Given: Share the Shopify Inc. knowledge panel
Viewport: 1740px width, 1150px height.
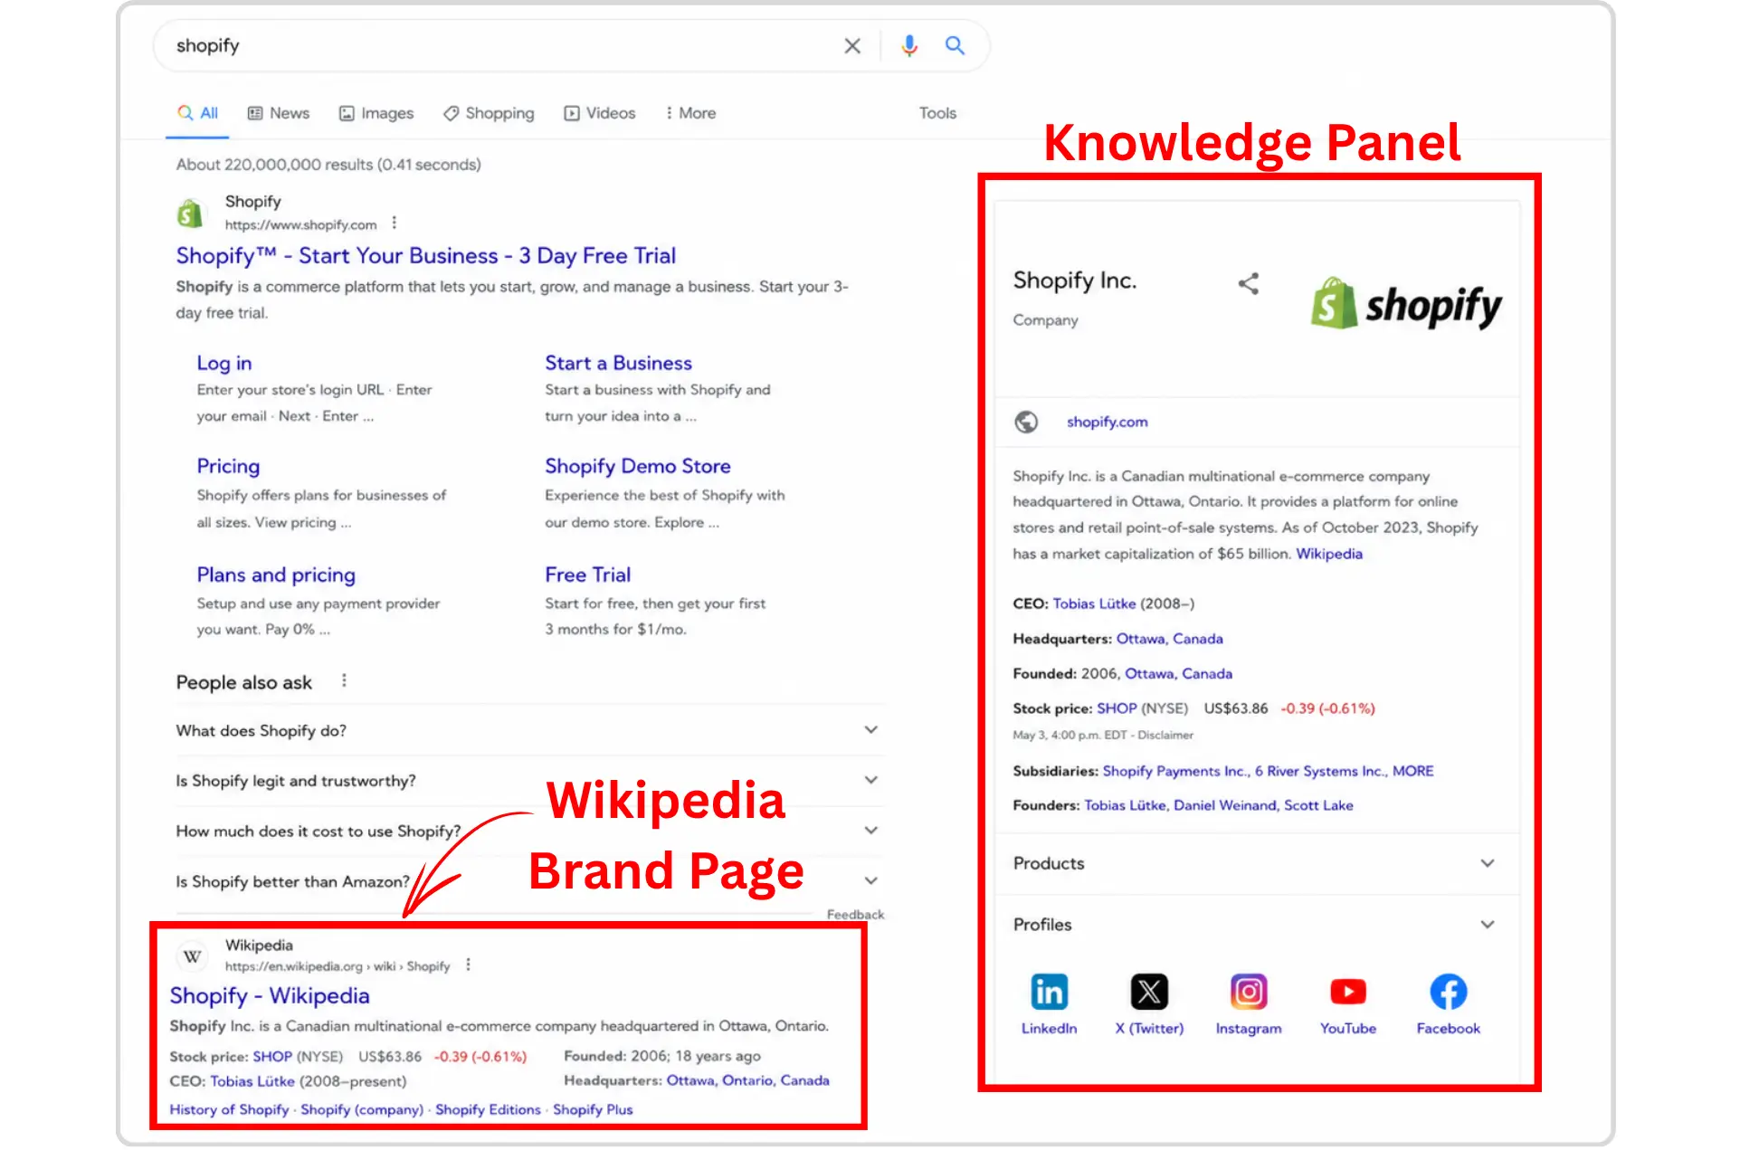Looking at the screenshot, I should (x=1249, y=284).
